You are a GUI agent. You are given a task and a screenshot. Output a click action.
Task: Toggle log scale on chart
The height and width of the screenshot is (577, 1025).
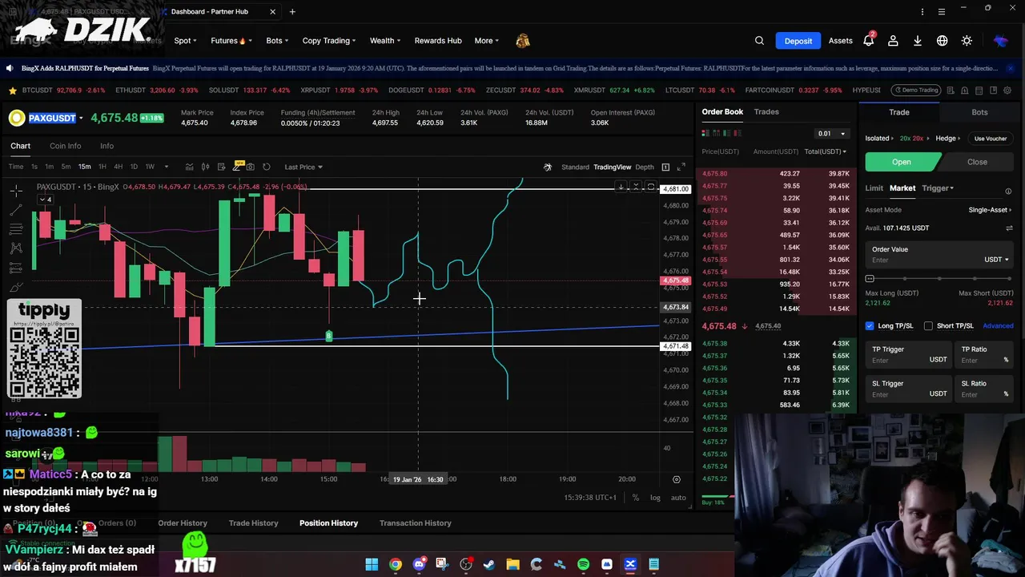[655, 498]
